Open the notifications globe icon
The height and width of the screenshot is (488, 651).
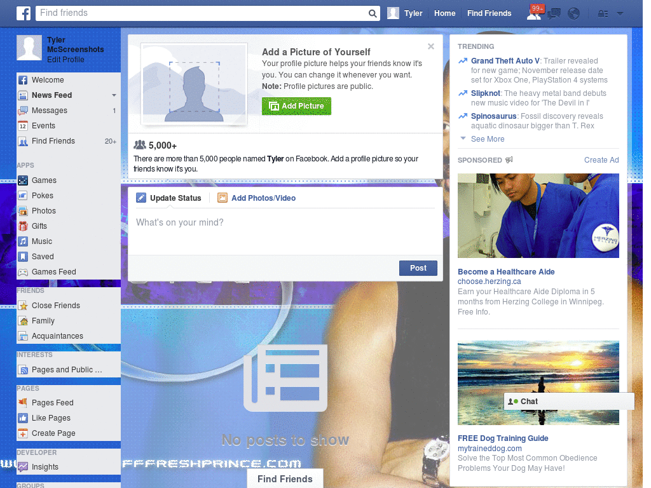[574, 14]
